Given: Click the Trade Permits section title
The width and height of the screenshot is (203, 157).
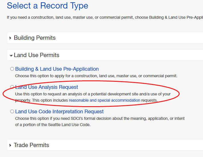Looking at the screenshot, I should tap(31, 145).
